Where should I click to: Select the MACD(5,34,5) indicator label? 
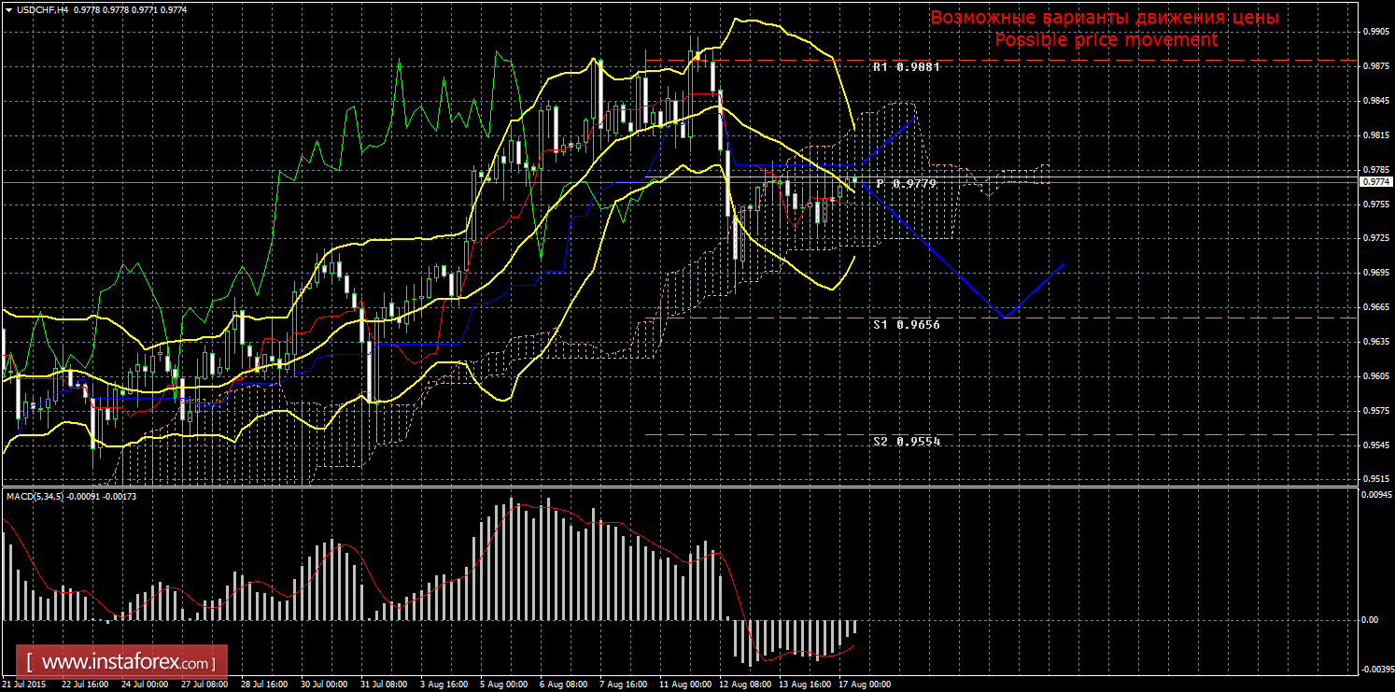[x=35, y=496]
